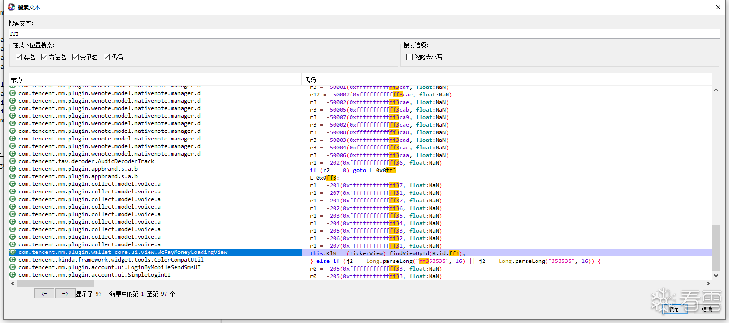Toggle the 类名 checkbox

click(19, 57)
